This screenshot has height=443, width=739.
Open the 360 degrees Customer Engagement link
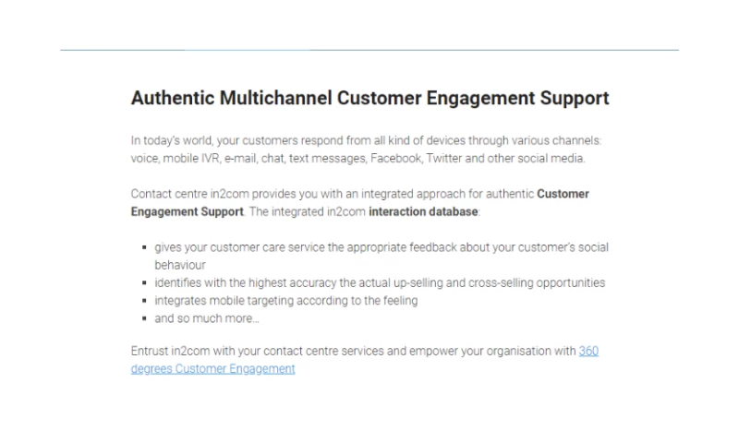coord(213,368)
